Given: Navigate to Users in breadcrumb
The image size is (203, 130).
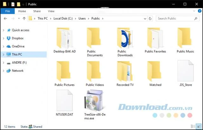Looking at the screenshot, I should (82, 19).
